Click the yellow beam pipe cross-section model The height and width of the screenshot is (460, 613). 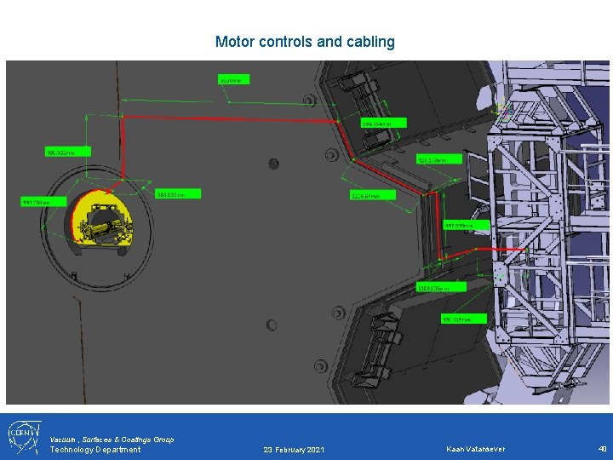pyautogui.click(x=100, y=217)
